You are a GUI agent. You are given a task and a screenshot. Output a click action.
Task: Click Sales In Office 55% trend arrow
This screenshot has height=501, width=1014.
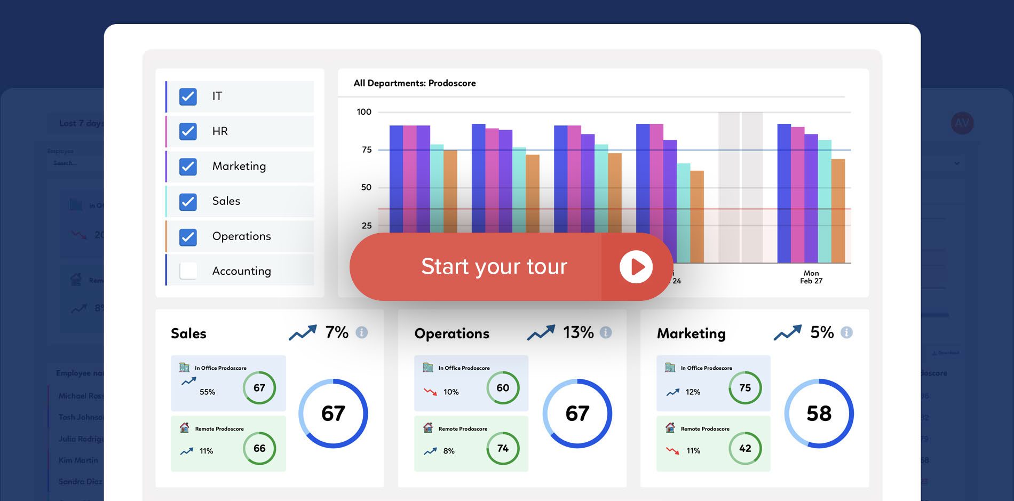click(x=188, y=381)
